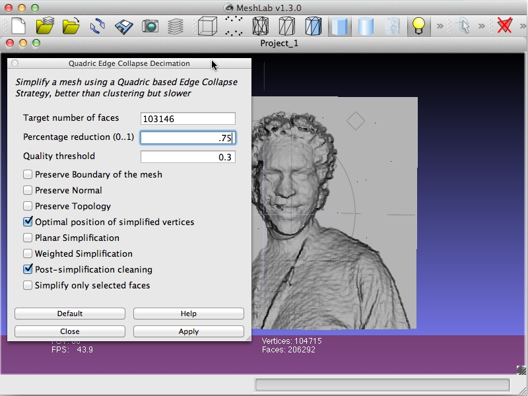This screenshot has width=528, height=396.
Task: Click the resize grip of decimation dialog
Action: (249, 338)
